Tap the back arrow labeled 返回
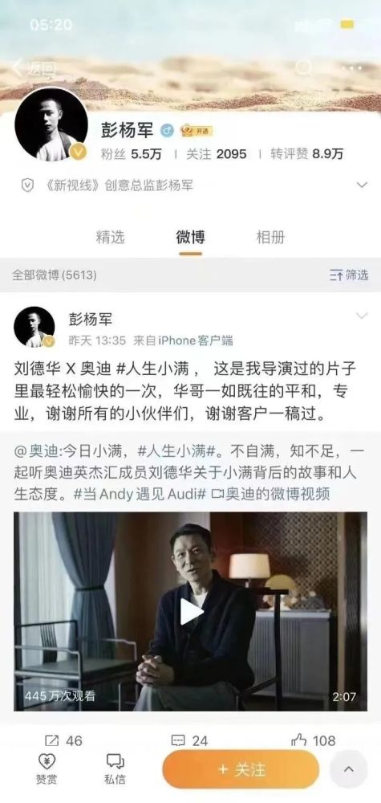This screenshot has width=381, height=803. point(33,68)
